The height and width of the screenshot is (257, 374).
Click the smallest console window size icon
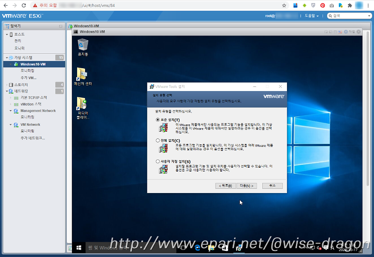326,32
